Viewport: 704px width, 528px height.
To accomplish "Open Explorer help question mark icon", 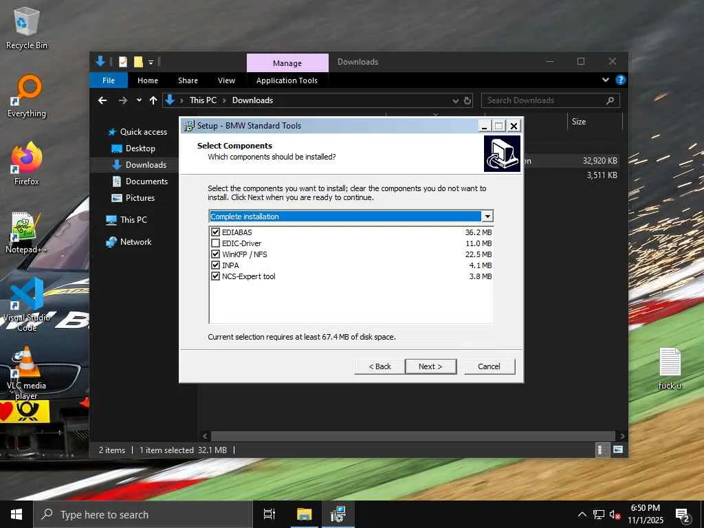I will click(x=621, y=80).
